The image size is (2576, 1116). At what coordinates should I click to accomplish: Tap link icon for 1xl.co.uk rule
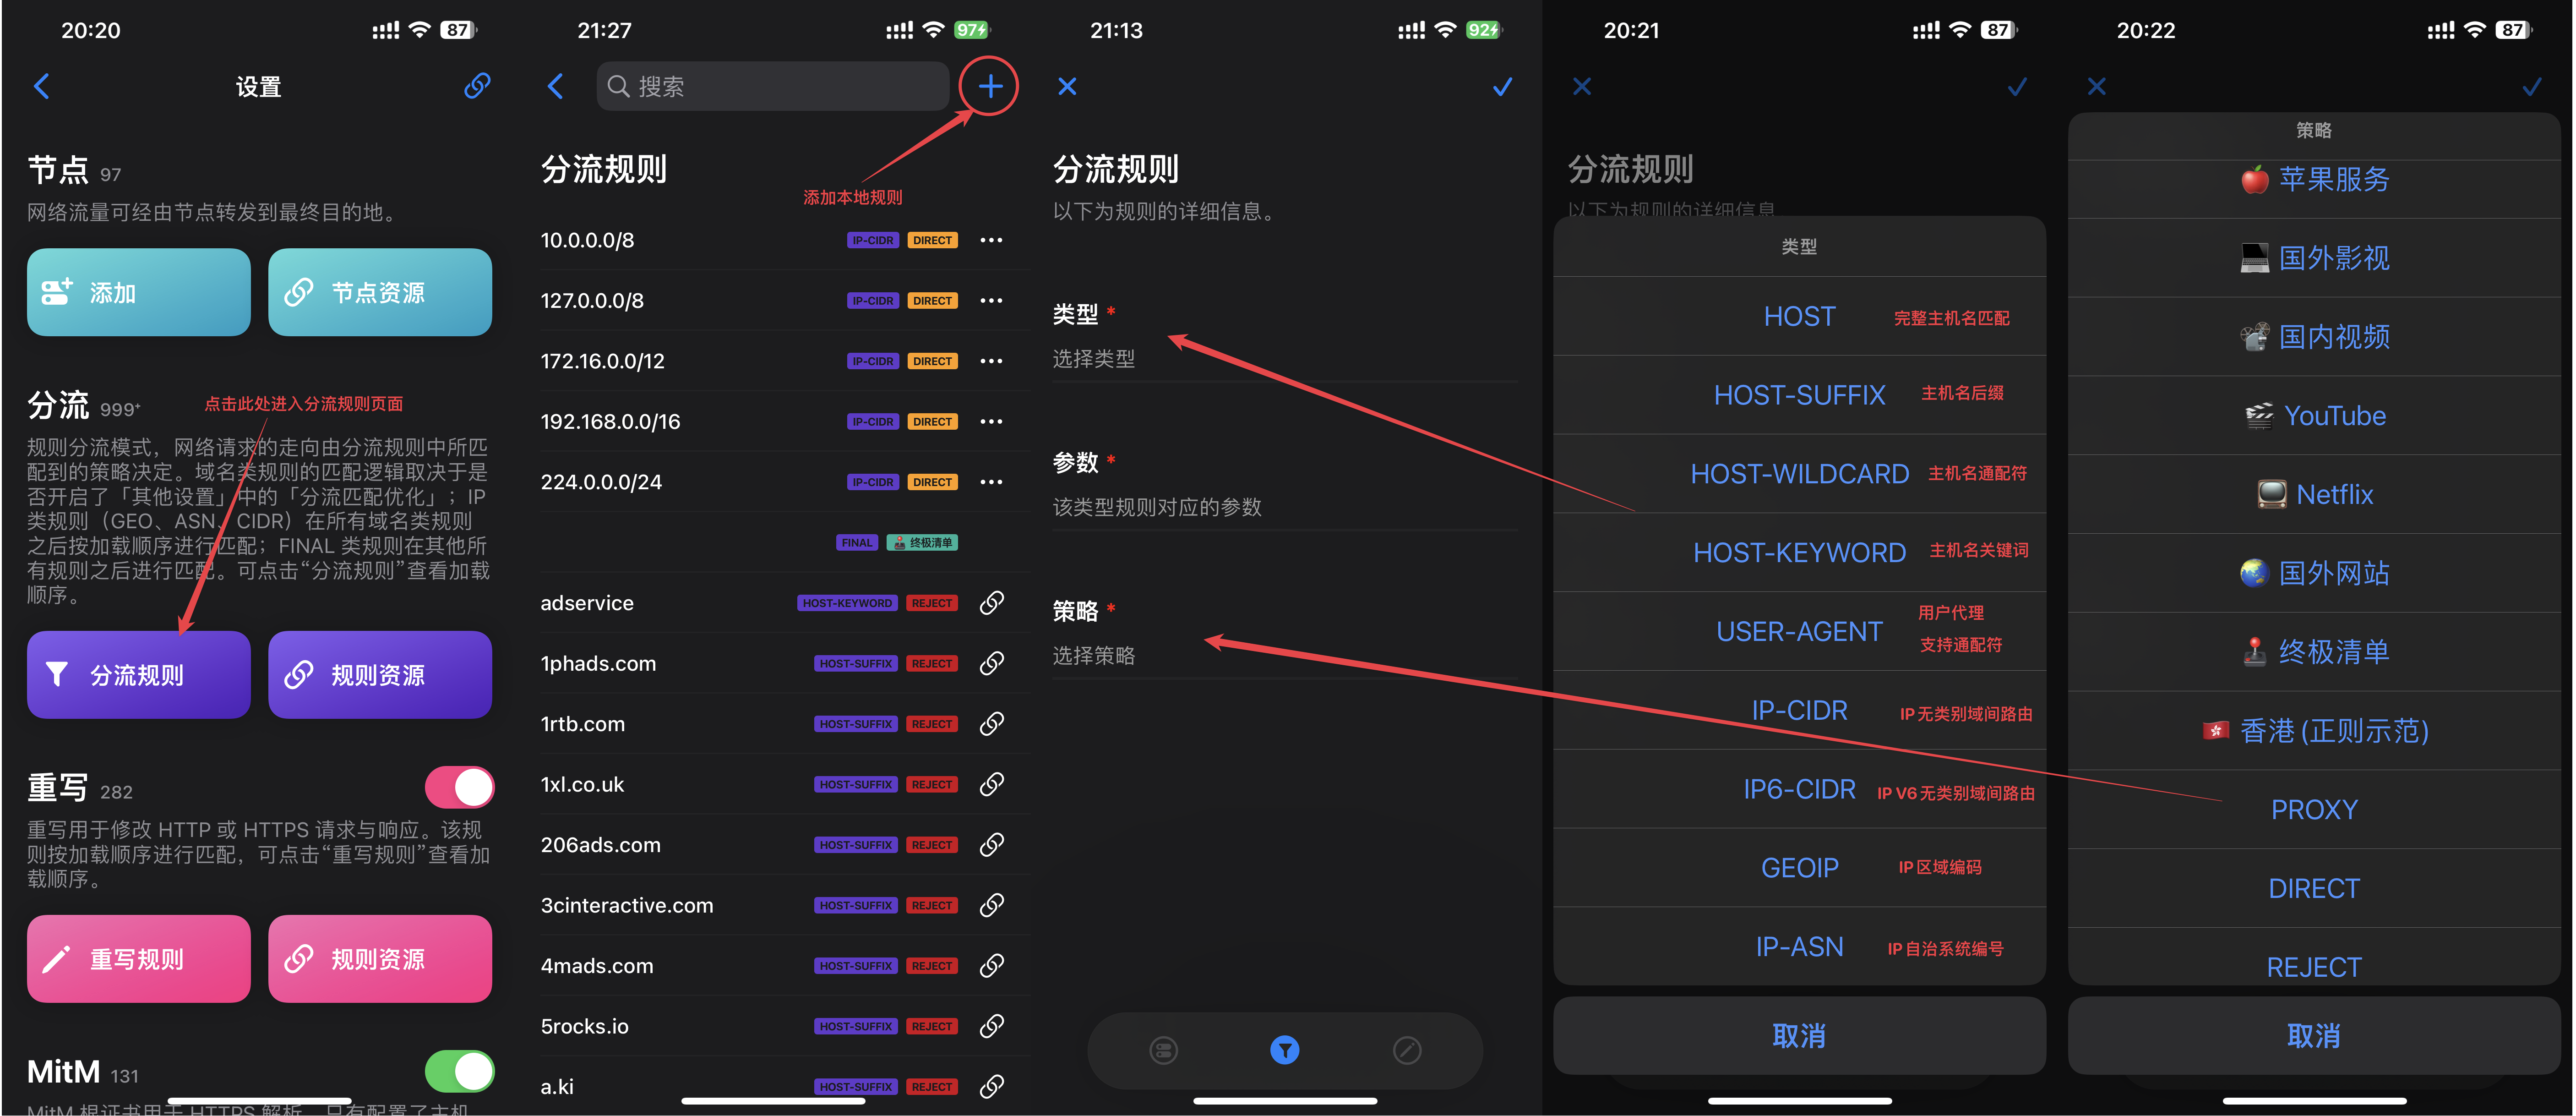991,784
